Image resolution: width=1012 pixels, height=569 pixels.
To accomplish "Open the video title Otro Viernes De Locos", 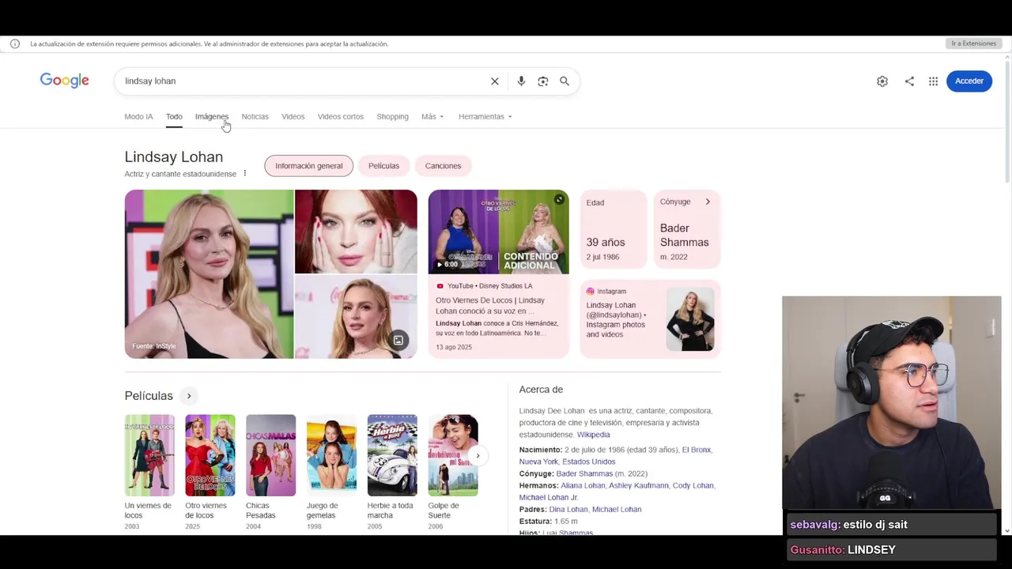I will (490, 306).
